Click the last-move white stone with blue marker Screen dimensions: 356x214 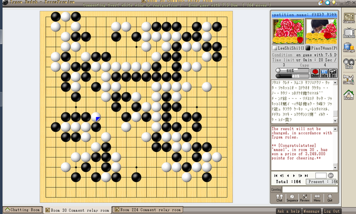pyautogui.click(x=96, y=117)
